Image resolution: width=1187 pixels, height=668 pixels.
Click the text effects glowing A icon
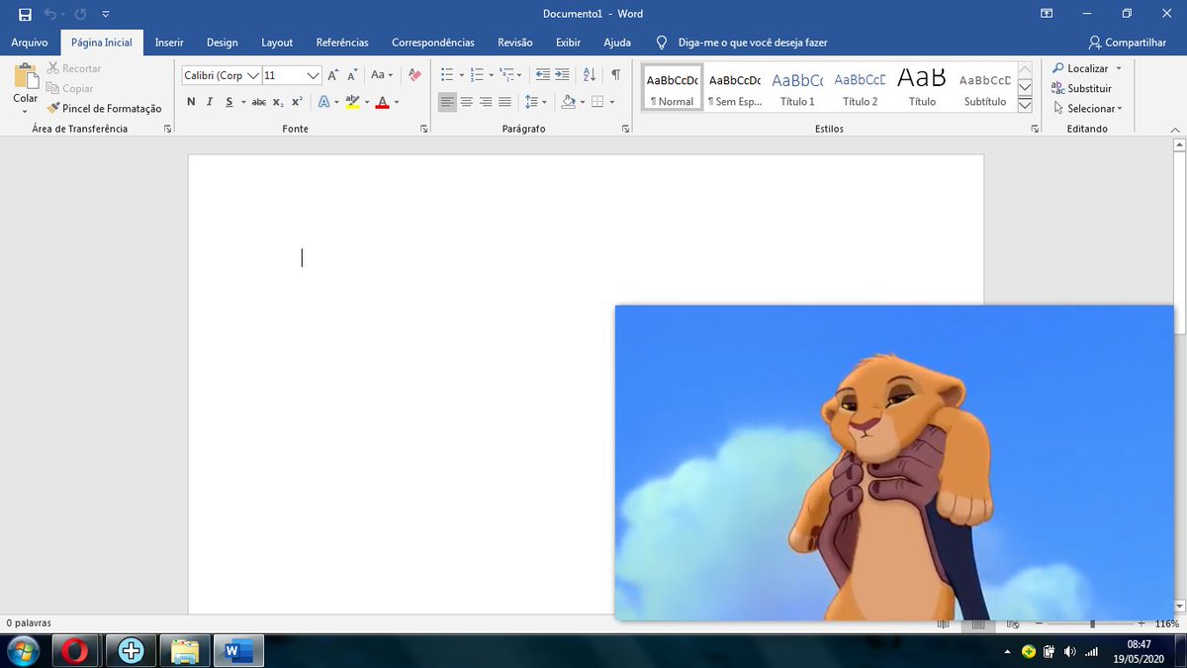(322, 102)
